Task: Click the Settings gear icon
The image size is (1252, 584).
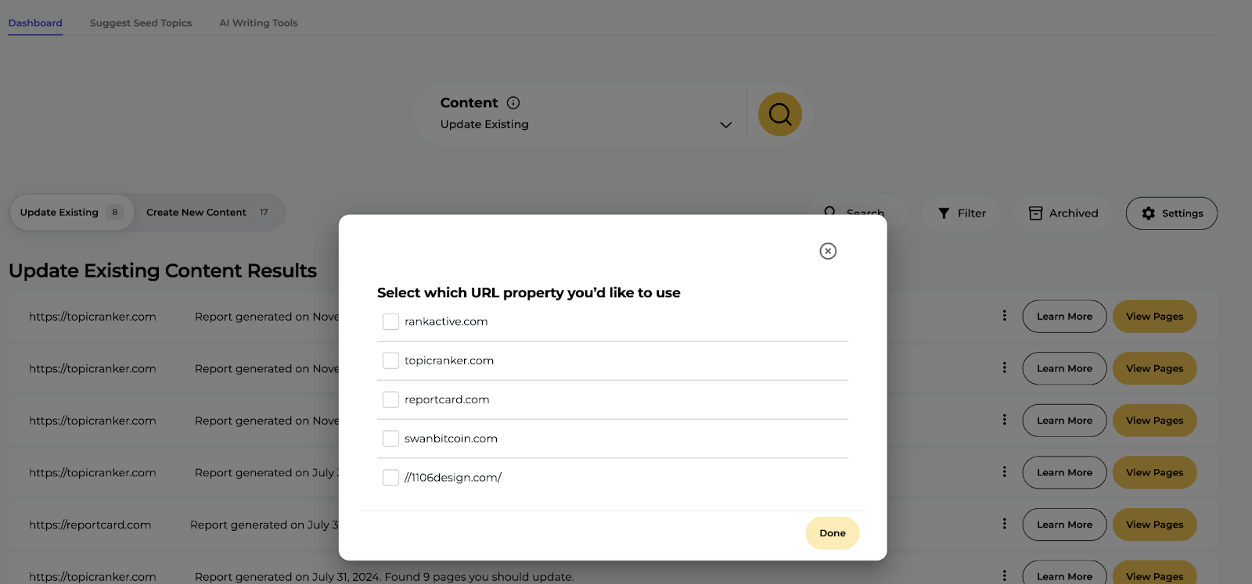Action: point(1148,213)
